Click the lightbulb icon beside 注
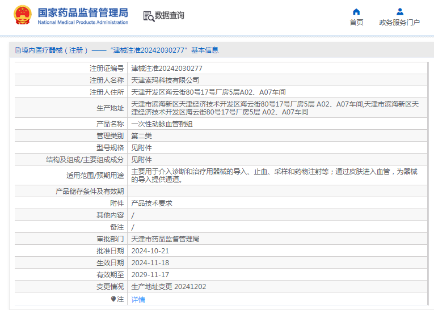Viewport: 434px width, 310px height. tap(113, 299)
